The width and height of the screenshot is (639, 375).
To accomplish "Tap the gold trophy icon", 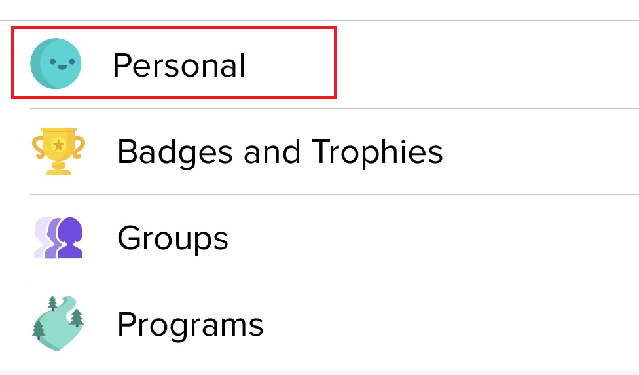I will [x=58, y=151].
